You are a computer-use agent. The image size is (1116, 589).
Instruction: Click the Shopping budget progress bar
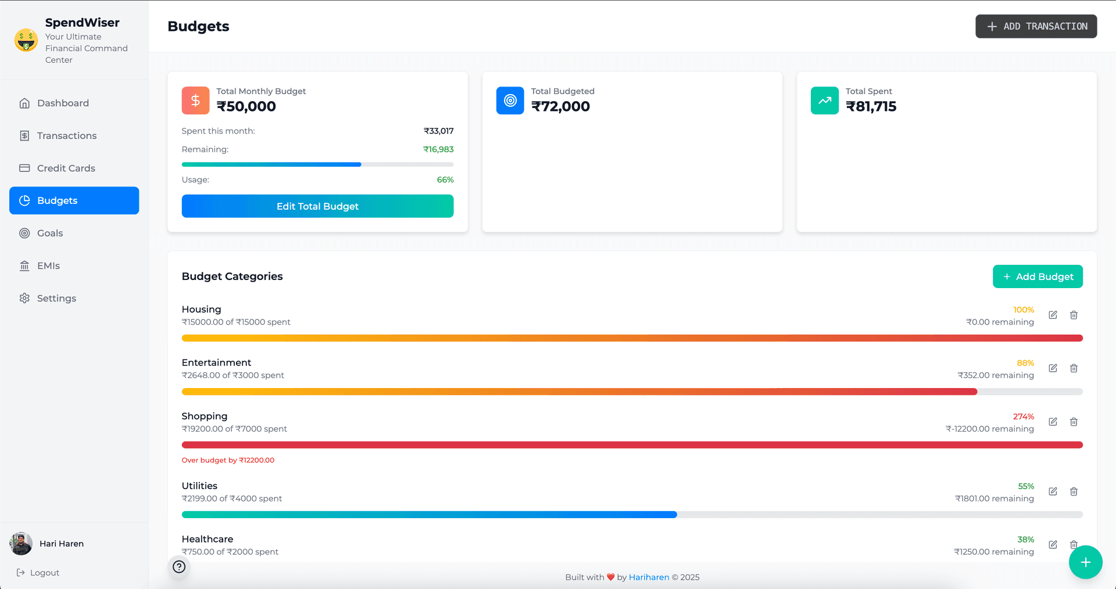(632, 445)
